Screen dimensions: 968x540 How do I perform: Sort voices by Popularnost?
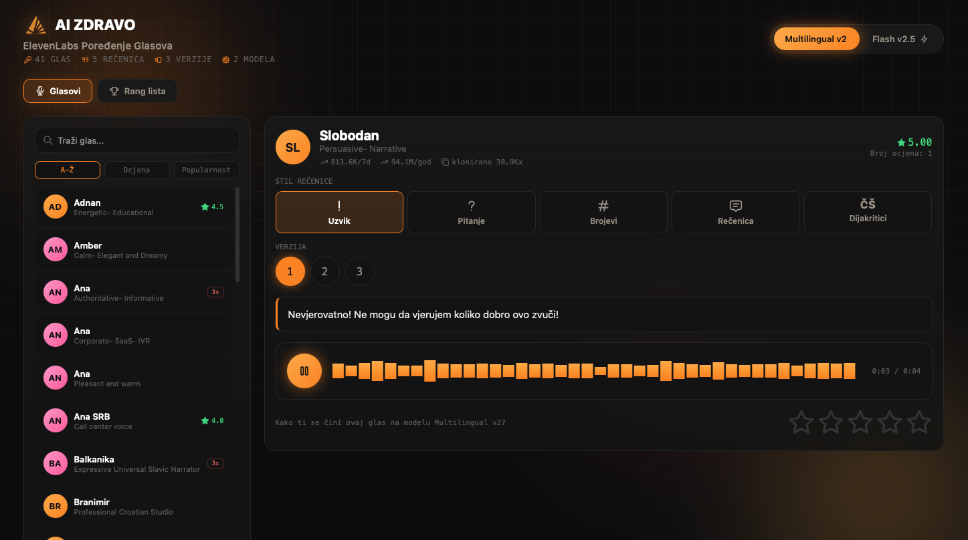[x=207, y=170]
